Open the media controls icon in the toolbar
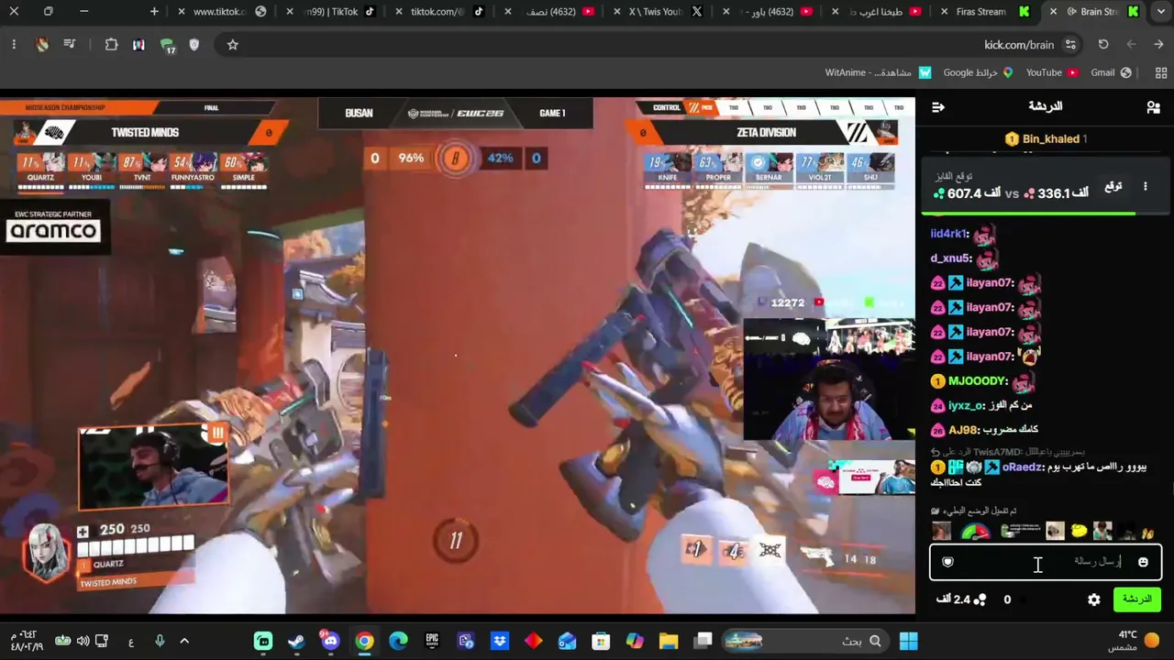This screenshot has width=1174, height=660. tap(69, 44)
